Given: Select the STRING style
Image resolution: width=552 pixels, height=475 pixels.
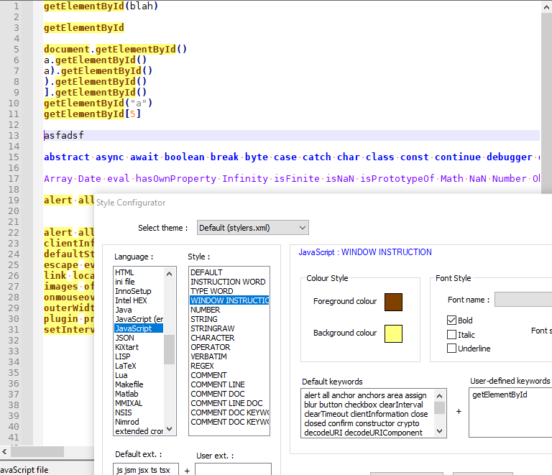Looking at the screenshot, I should click(x=229, y=319).
